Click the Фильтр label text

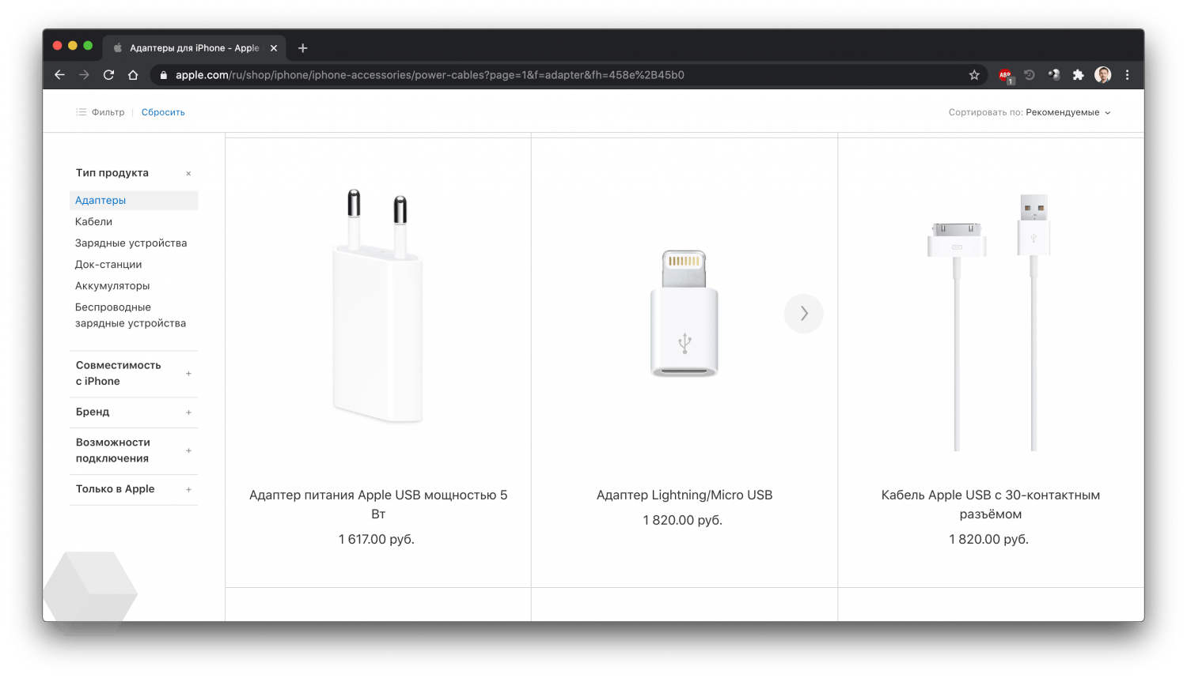pos(108,112)
